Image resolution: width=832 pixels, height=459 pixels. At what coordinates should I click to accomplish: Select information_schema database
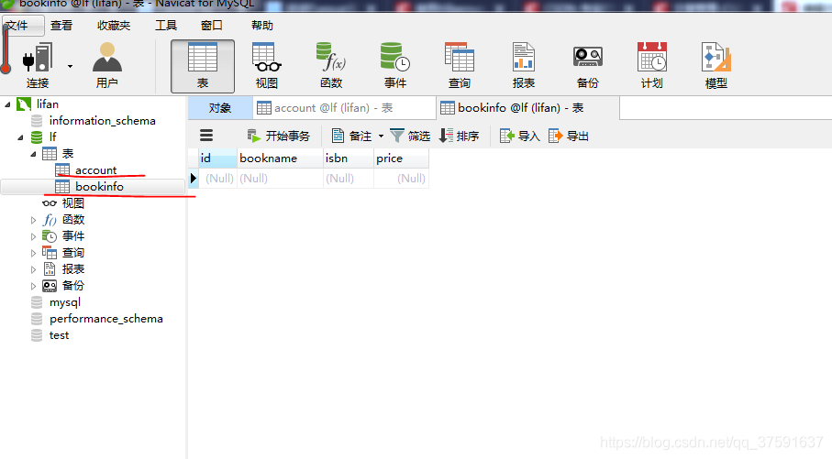tap(103, 121)
